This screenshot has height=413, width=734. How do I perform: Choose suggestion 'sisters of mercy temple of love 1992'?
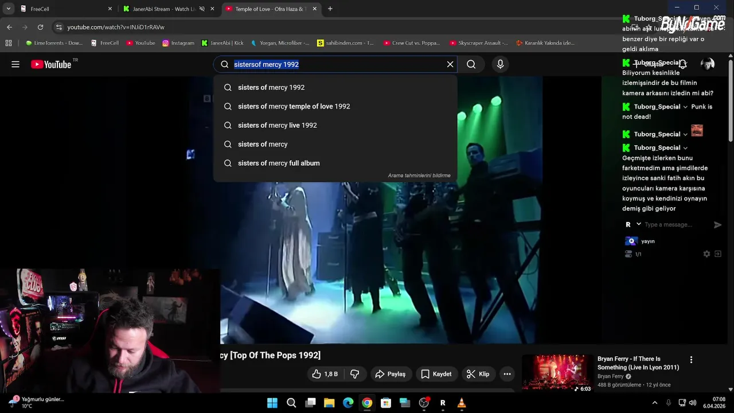click(x=335, y=106)
